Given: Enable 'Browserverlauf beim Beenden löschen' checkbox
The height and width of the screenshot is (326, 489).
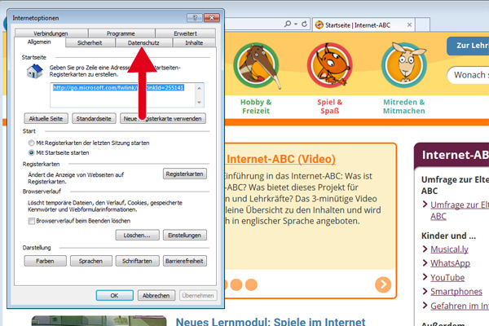Looking at the screenshot, I should tap(31, 220).
